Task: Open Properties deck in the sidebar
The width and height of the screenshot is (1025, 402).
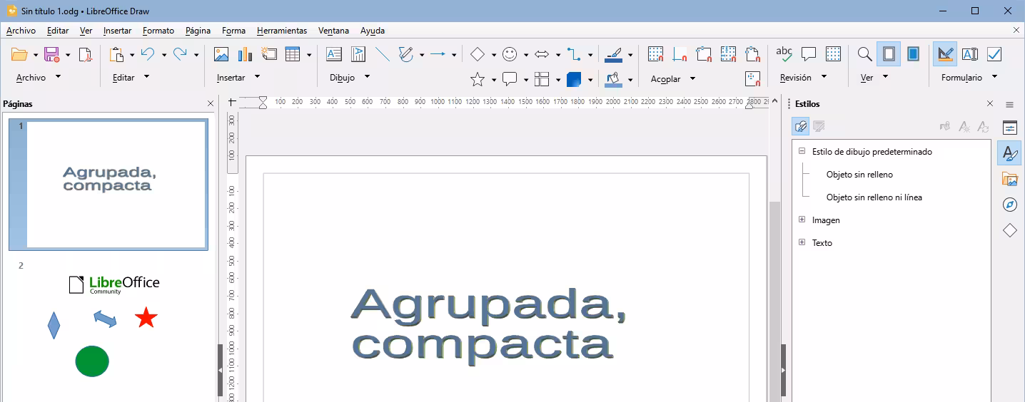Action: click(1009, 128)
